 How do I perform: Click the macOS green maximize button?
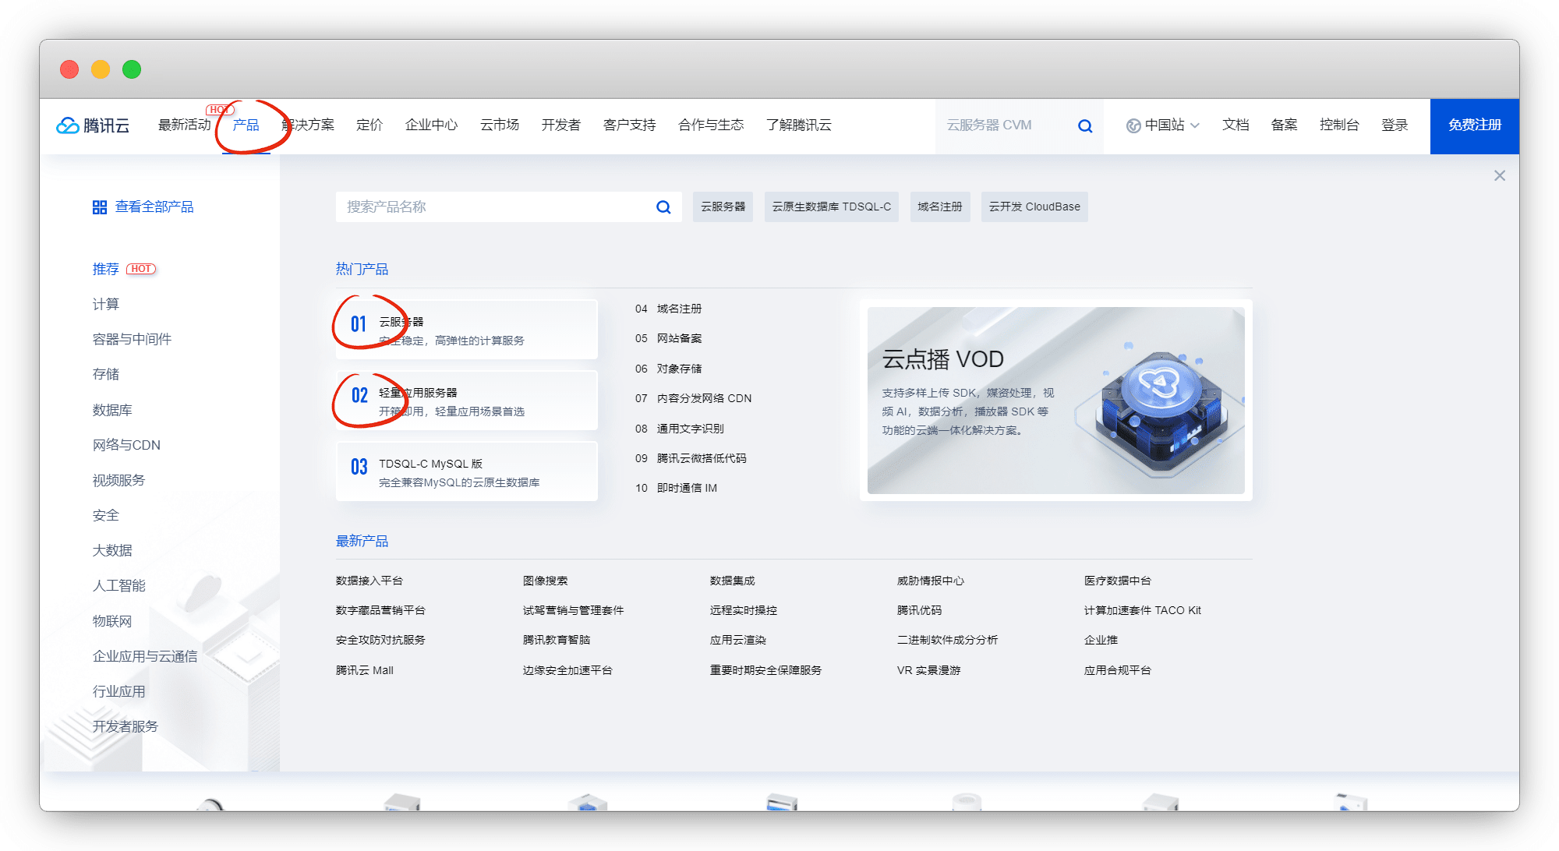(132, 69)
